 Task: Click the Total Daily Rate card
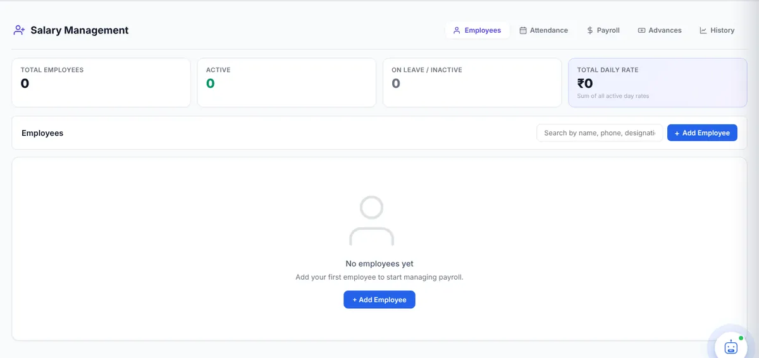(658, 83)
